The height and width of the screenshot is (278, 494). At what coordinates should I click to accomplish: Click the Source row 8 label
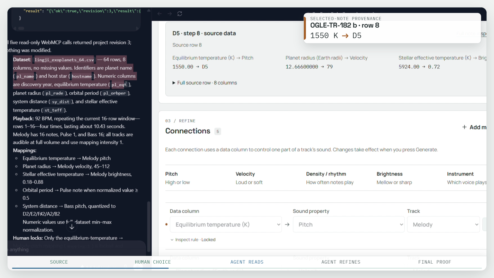187,45
